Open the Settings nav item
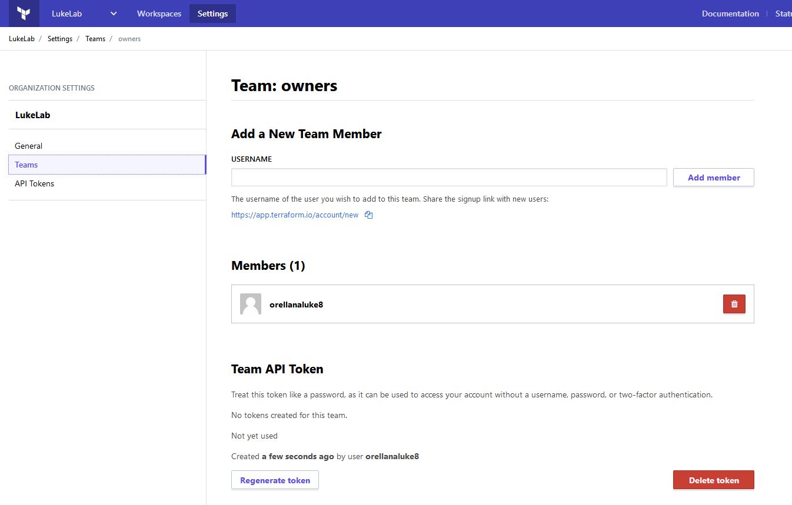 (x=212, y=14)
